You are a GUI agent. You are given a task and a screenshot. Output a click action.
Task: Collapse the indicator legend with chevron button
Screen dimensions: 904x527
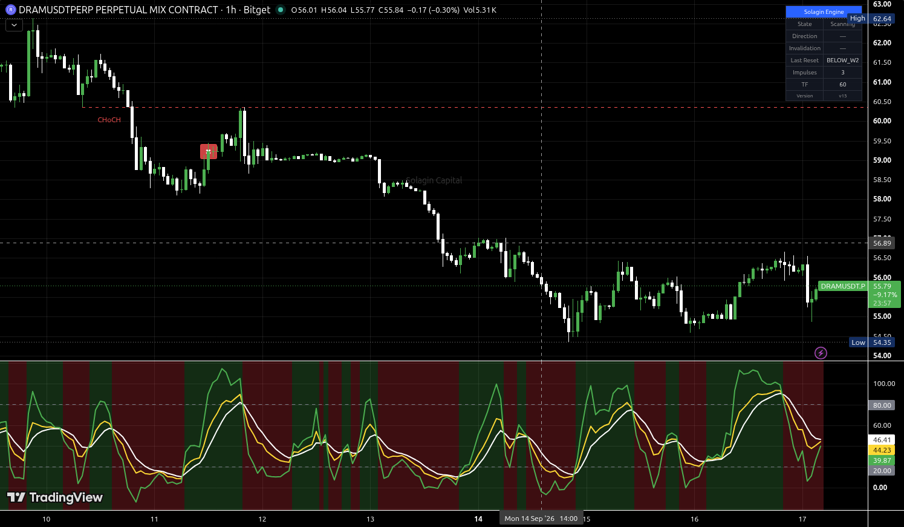tap(14, 25)
